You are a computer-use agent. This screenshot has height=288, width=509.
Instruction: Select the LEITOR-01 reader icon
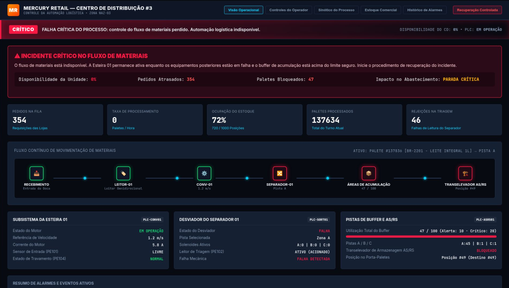[x=123, y=174]
